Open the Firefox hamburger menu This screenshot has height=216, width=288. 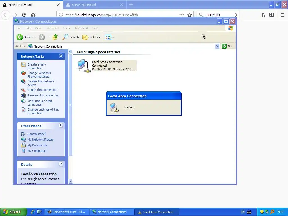pyautogui.click(x=283, y=15)
